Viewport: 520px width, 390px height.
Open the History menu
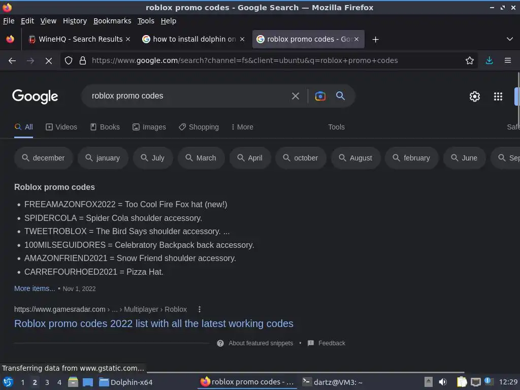pyautogui.click(x=75, y=21)
